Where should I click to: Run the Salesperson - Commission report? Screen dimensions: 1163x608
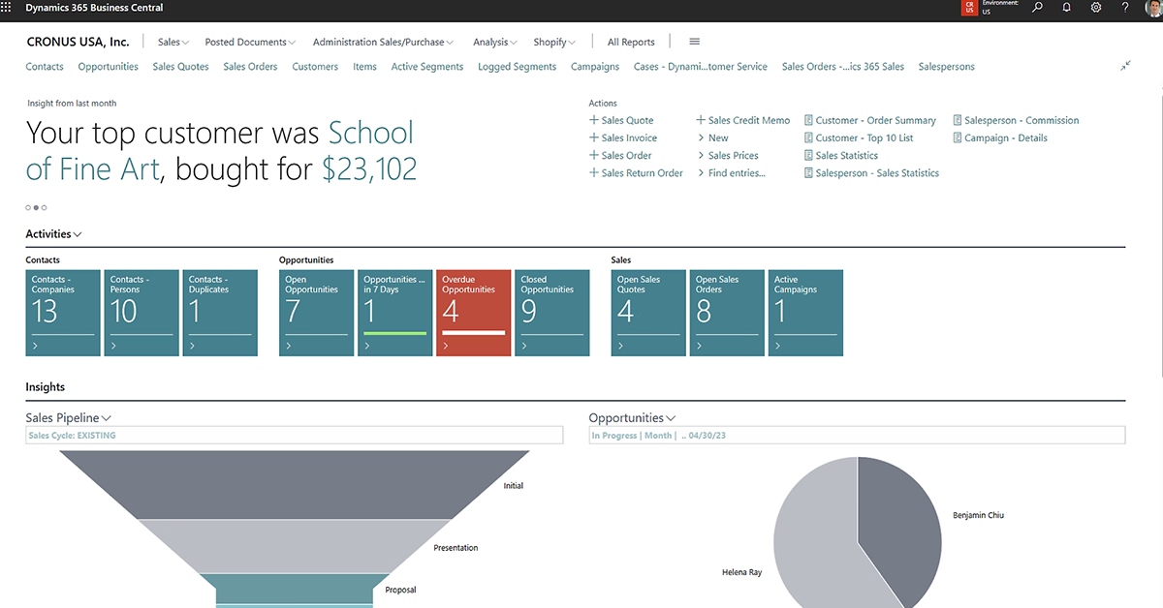point(1016,120)
